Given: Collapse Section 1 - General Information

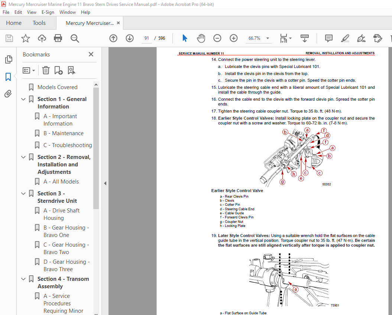Looking at the screenshot, I should point(23,99).
